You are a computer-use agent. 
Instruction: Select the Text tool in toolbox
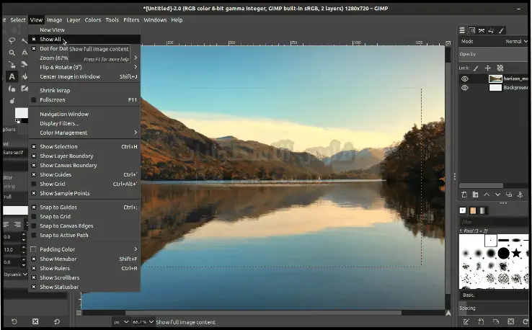tap(12, 76)
